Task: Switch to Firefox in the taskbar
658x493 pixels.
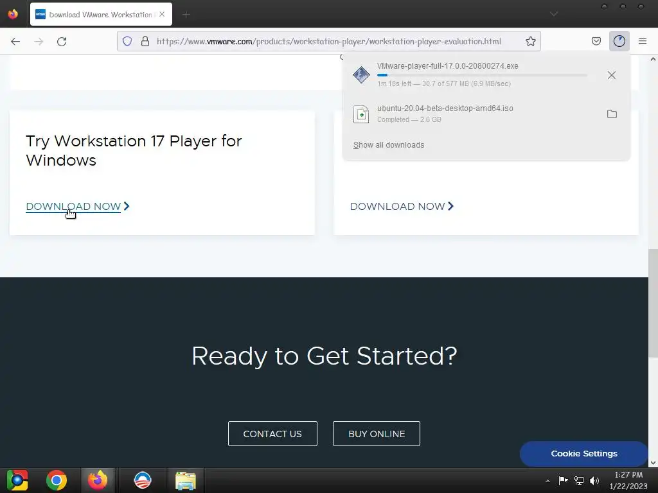Action: click(98, 480)
